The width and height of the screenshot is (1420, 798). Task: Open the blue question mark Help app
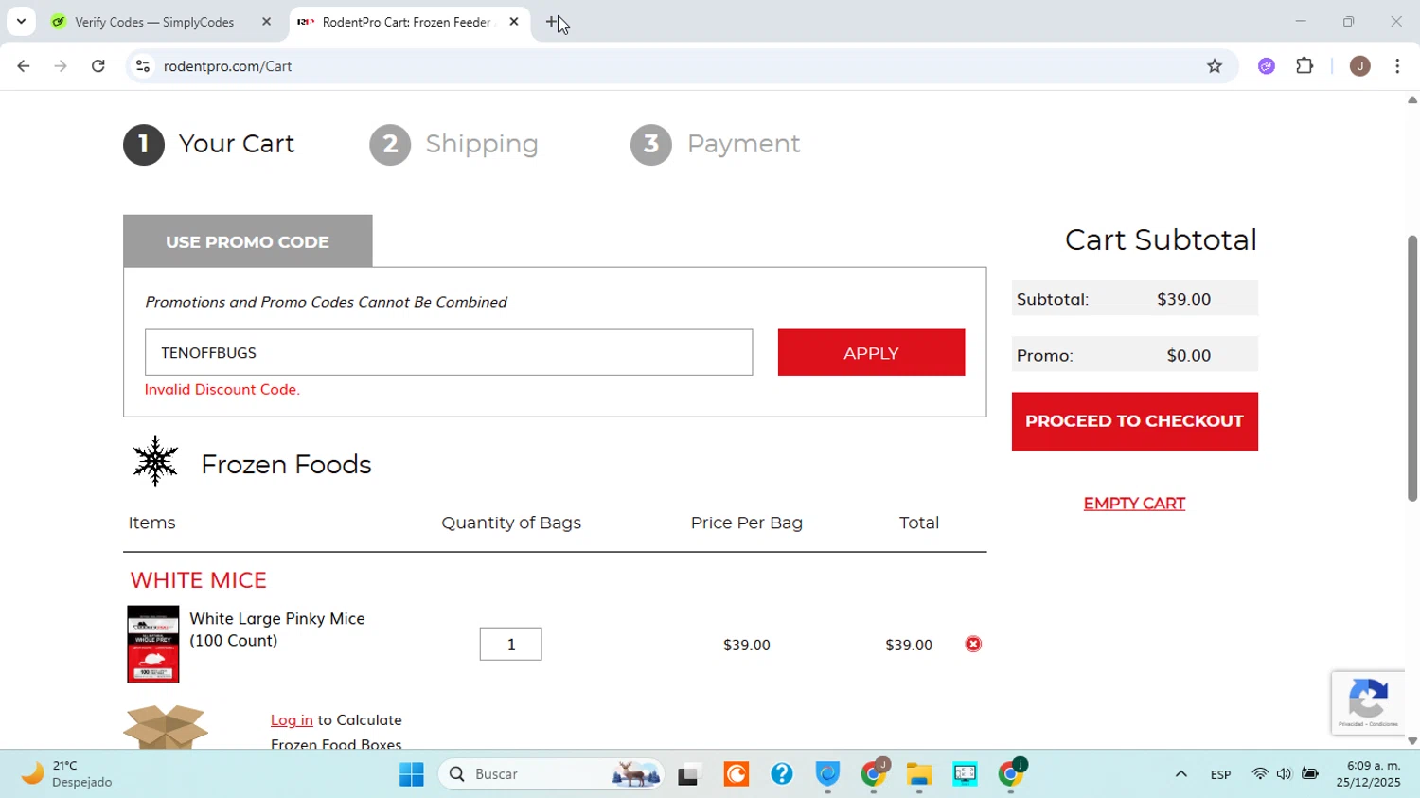[782, 774]
